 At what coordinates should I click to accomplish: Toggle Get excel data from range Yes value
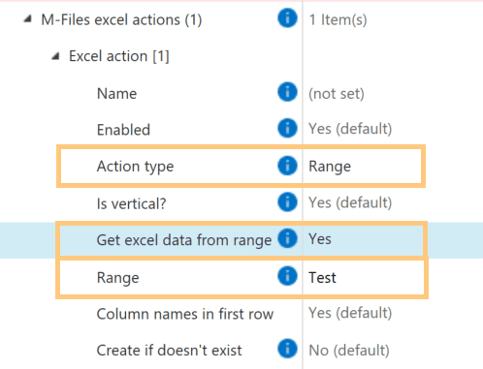320,239
